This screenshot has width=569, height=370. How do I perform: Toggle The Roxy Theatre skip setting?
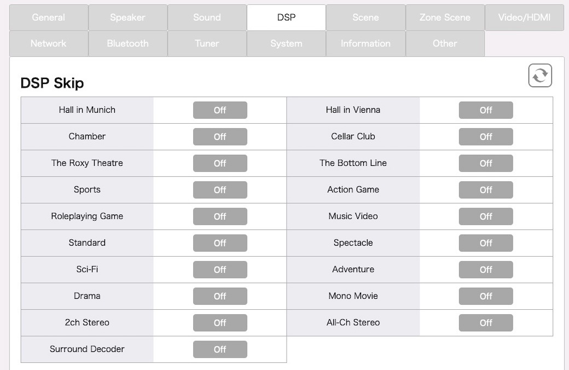point(220,164)
